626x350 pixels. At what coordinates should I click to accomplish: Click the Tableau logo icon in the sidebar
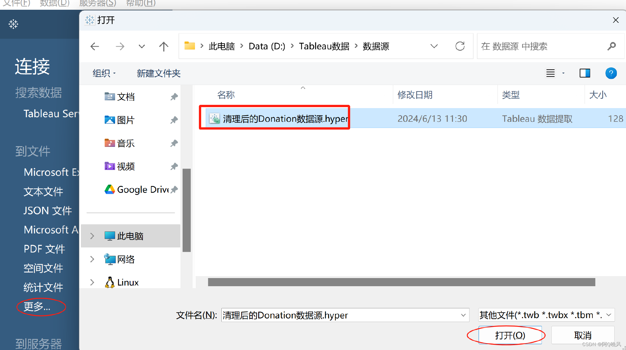tap(13, 24)
